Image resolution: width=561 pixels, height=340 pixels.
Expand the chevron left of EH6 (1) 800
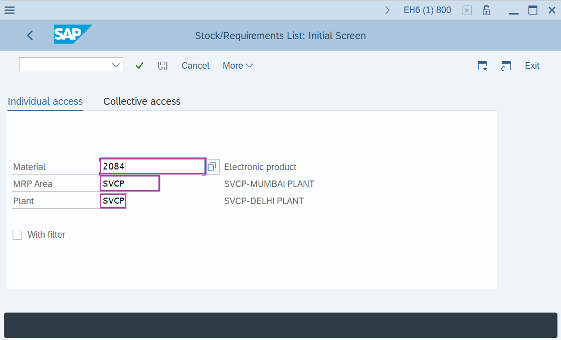[x=387, y=9]
